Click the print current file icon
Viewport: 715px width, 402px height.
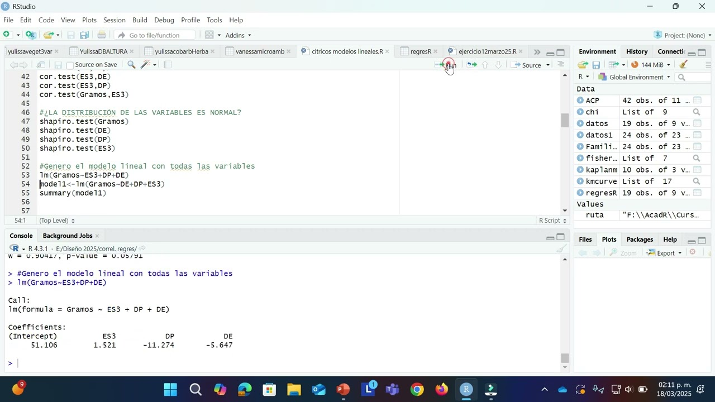point(102,35)
